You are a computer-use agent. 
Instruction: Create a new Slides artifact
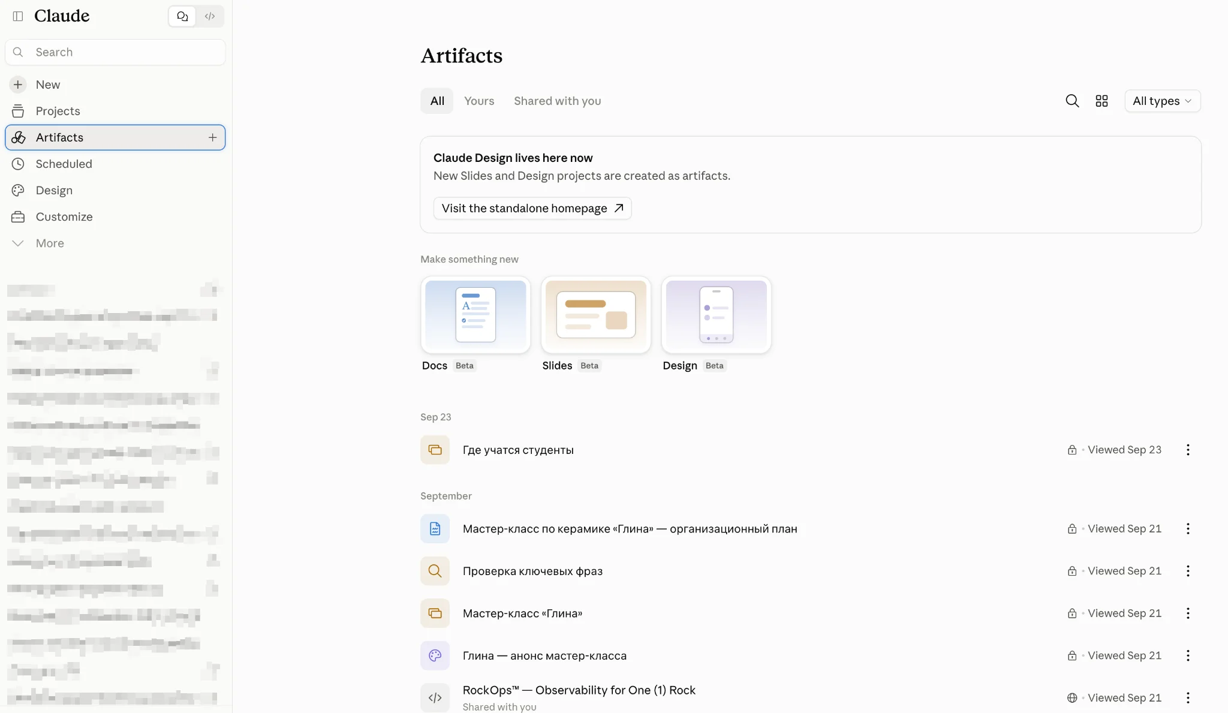click(x=595, y=324)
